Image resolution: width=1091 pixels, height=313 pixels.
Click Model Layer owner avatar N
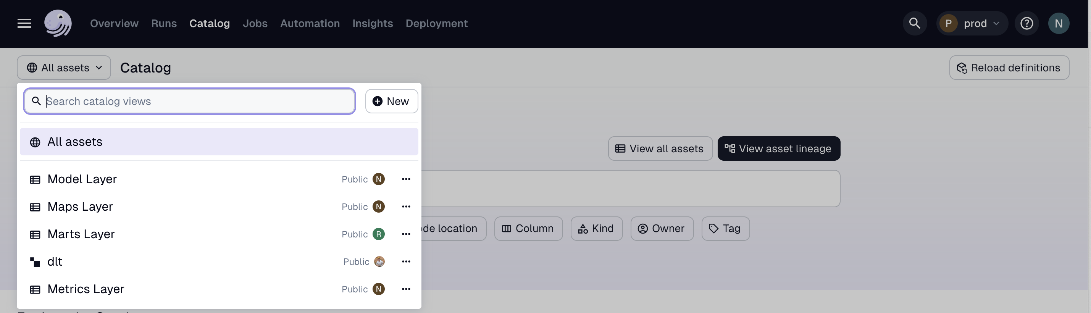pos(379,179)
